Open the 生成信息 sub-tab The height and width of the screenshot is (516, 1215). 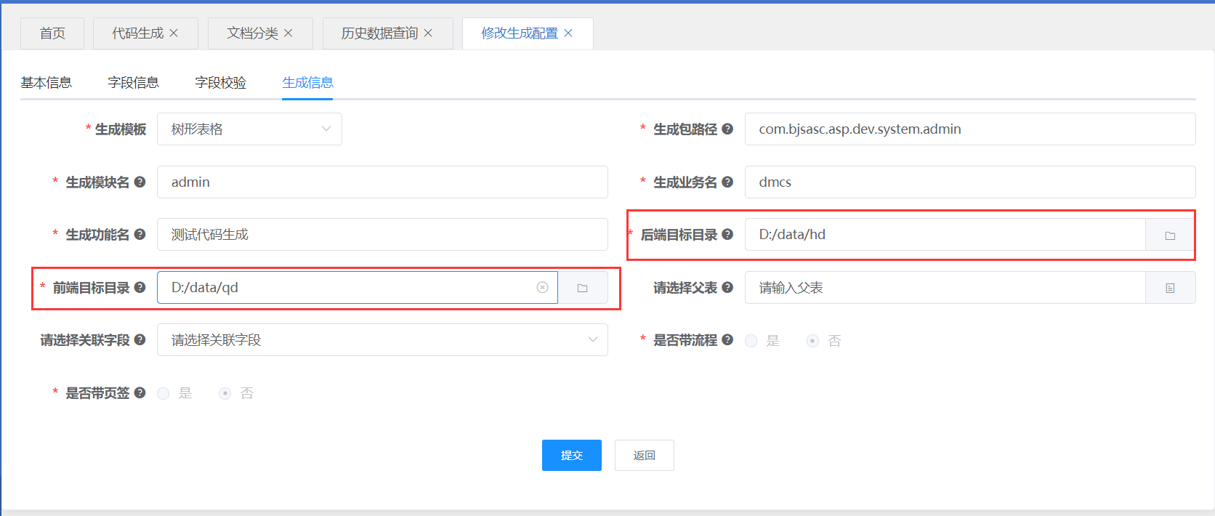308,83
